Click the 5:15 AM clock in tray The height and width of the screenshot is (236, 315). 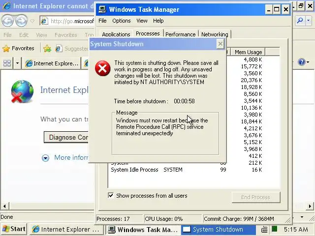pos(295,230)
